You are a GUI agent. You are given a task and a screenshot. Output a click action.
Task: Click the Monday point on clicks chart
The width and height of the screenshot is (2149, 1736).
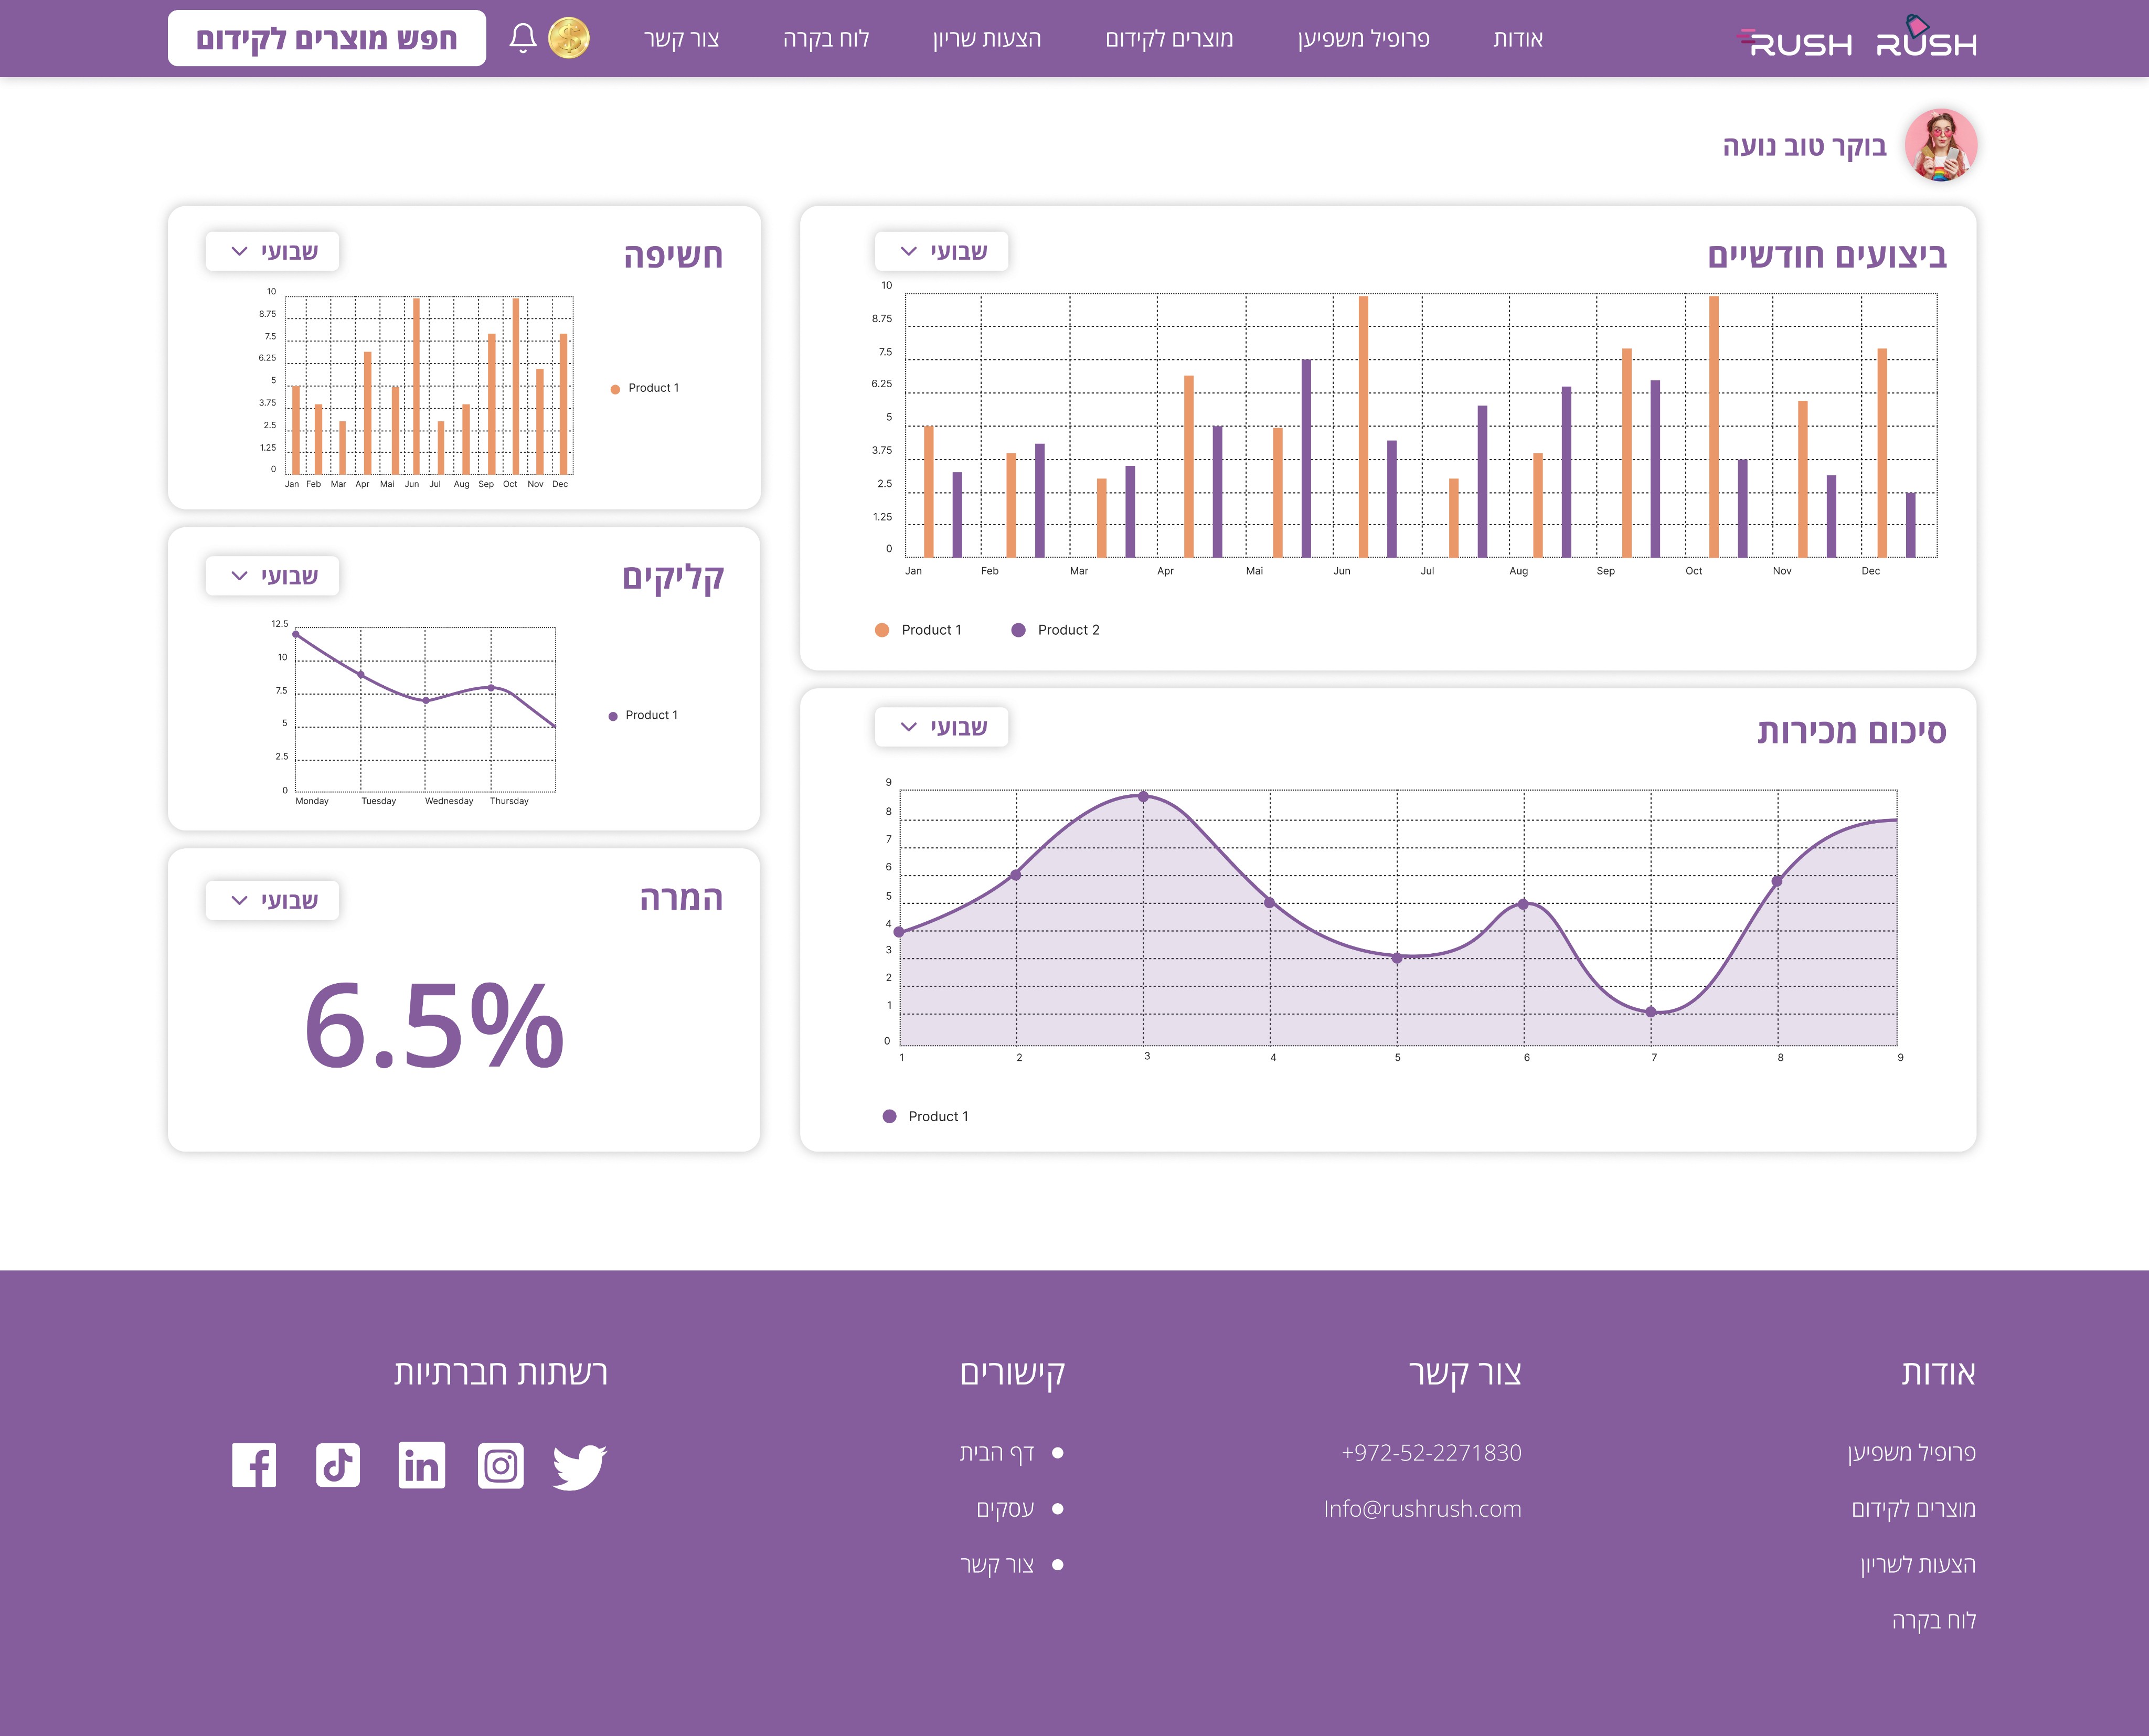pyautogui.click(x=296, y=634)
